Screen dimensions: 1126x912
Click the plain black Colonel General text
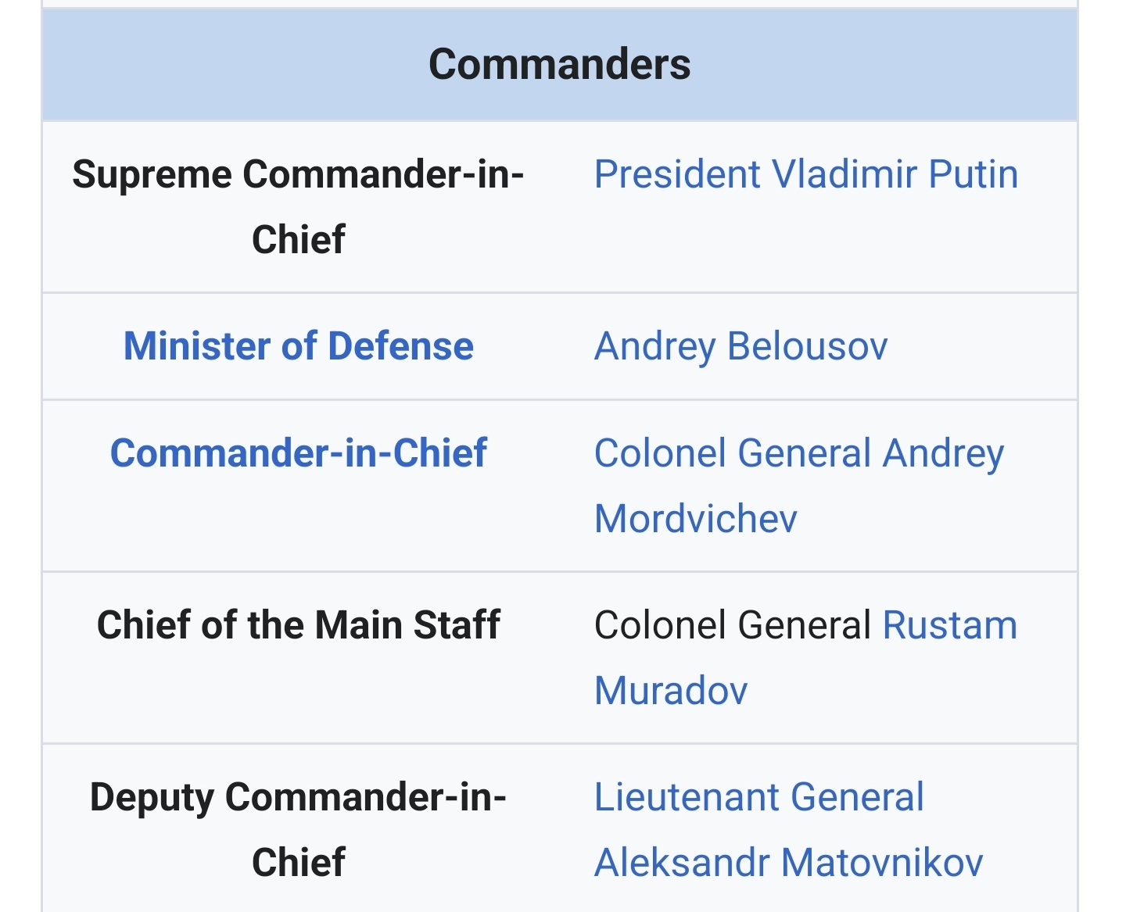coord(732,626)
